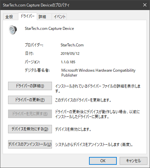The image size is (150, 168).
Task: Click ドライバーの更新(P) button
Action: [x=30, y=100]
